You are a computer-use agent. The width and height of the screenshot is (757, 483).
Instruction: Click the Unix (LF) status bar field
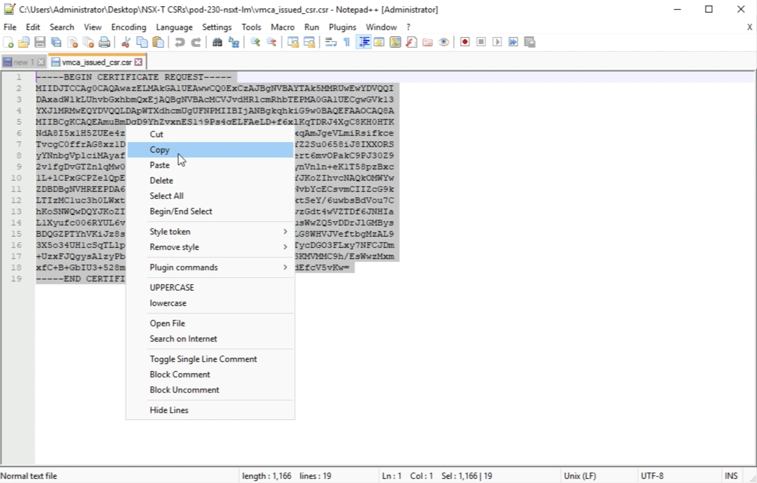point(580,476)
